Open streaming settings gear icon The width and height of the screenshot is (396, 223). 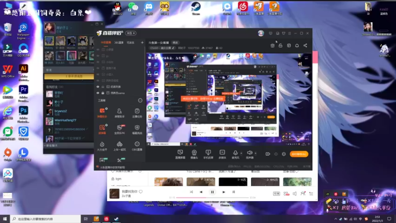click(284, 154)
